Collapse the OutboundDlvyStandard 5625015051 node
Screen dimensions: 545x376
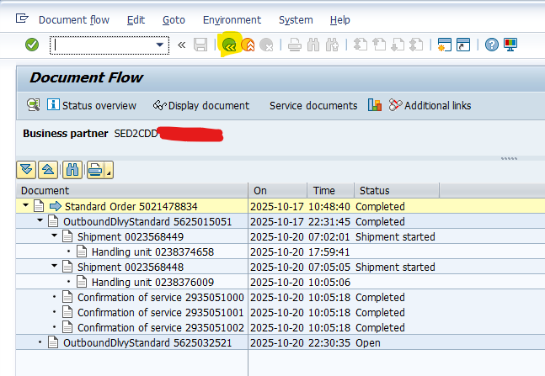tap(40, 220)
